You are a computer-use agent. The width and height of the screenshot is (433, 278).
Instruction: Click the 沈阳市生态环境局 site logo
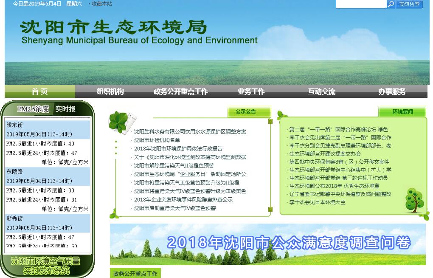[139, 32]
